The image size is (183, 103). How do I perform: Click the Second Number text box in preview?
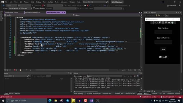click(x=163, y=42)
